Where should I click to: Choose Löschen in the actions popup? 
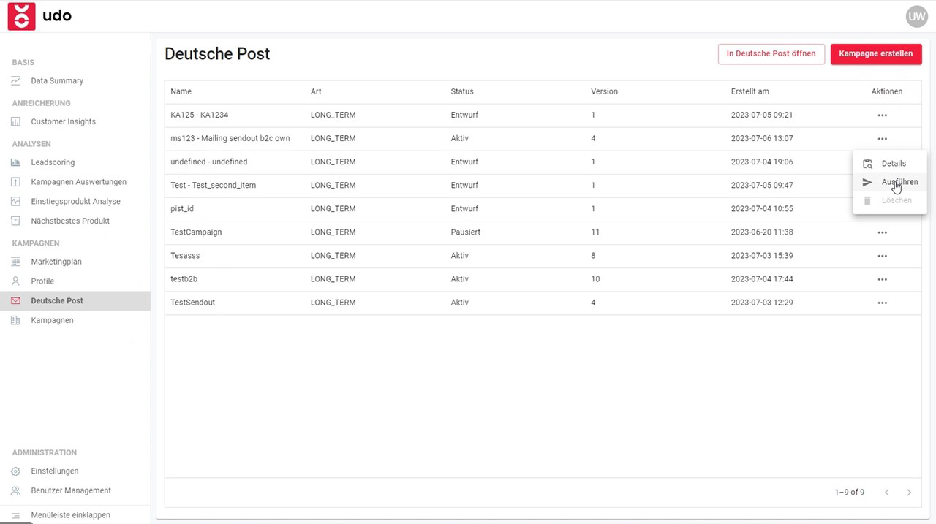click(x=890, y=200)
